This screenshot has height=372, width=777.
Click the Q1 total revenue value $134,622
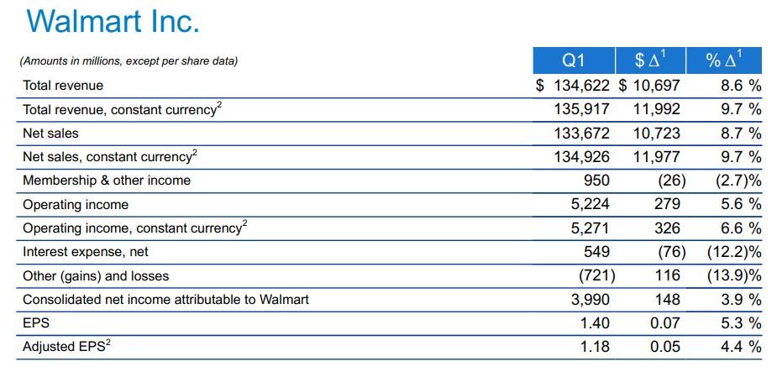click(573, 85)
